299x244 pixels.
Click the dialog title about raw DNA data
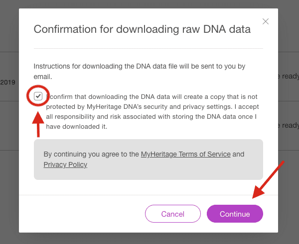coord(142,29)
